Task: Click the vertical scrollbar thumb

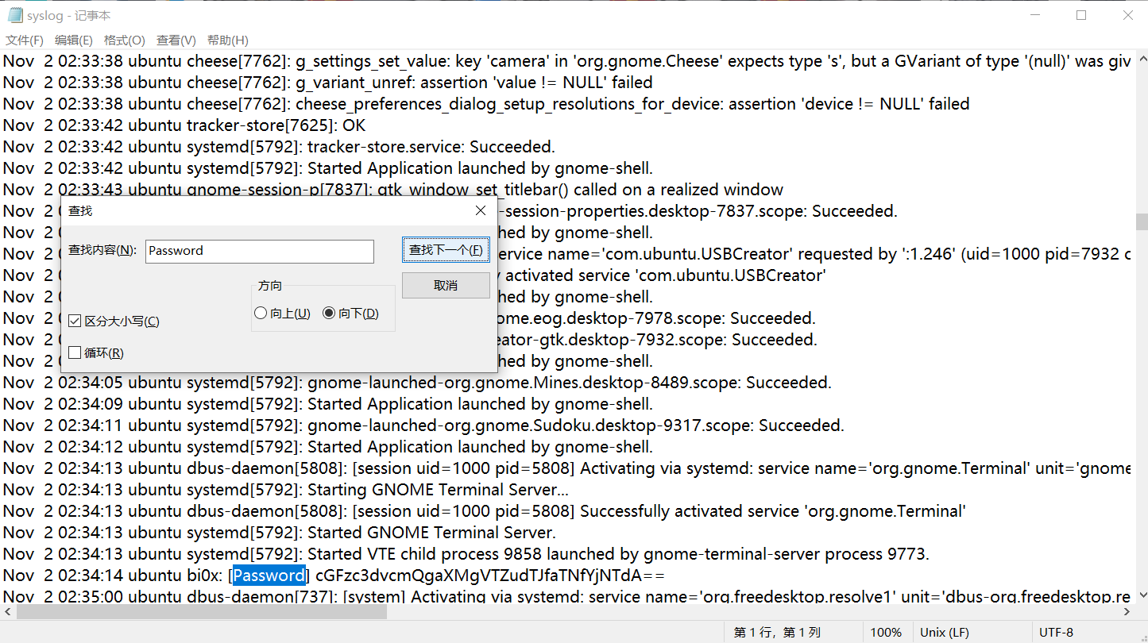Action: [1141, 221]
